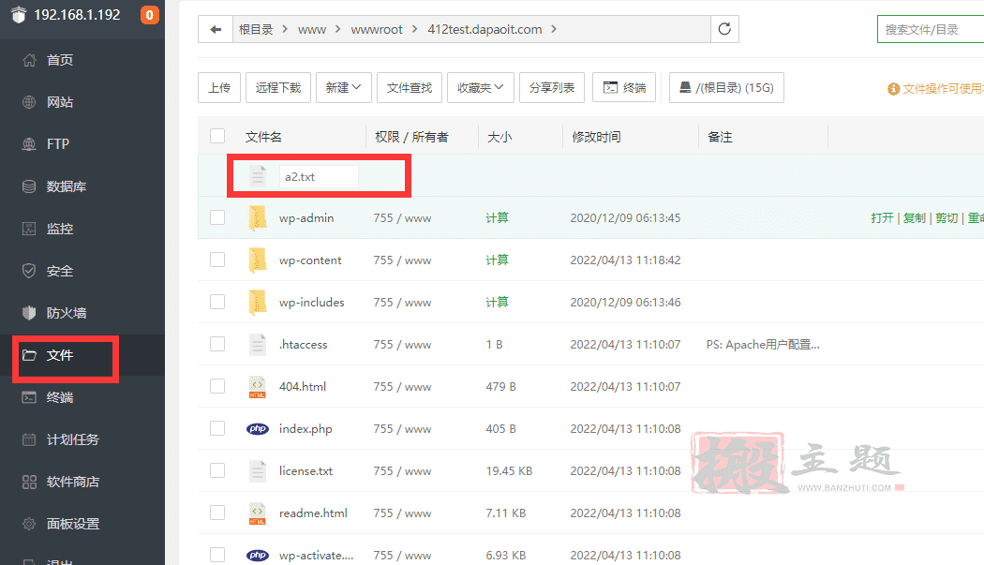Click chevron after 412test.dapaoit.com in path

click(x=554, y=29)
